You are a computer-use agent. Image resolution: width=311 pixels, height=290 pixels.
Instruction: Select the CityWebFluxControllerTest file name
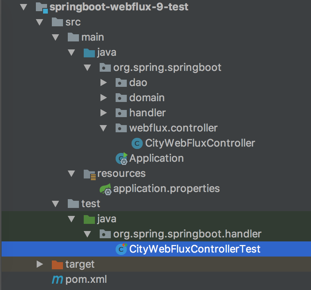point(195,249)
